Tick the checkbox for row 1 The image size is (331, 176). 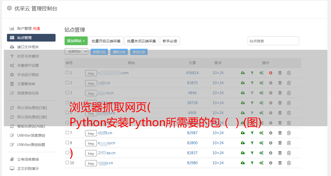click(67, 73)
